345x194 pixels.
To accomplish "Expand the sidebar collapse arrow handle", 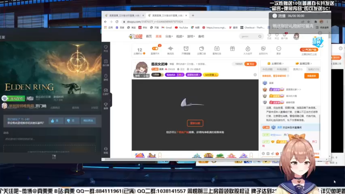I will tap(110, 100).
